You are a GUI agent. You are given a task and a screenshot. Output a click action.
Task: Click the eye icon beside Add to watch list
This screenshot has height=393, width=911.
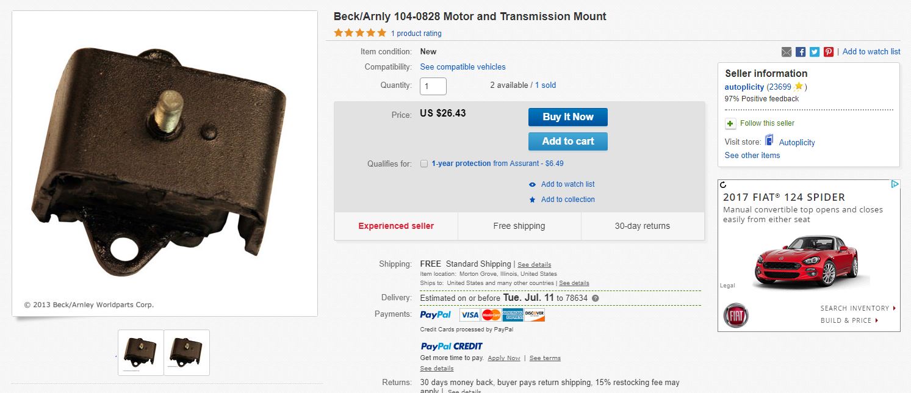click(x=532, y=184)
